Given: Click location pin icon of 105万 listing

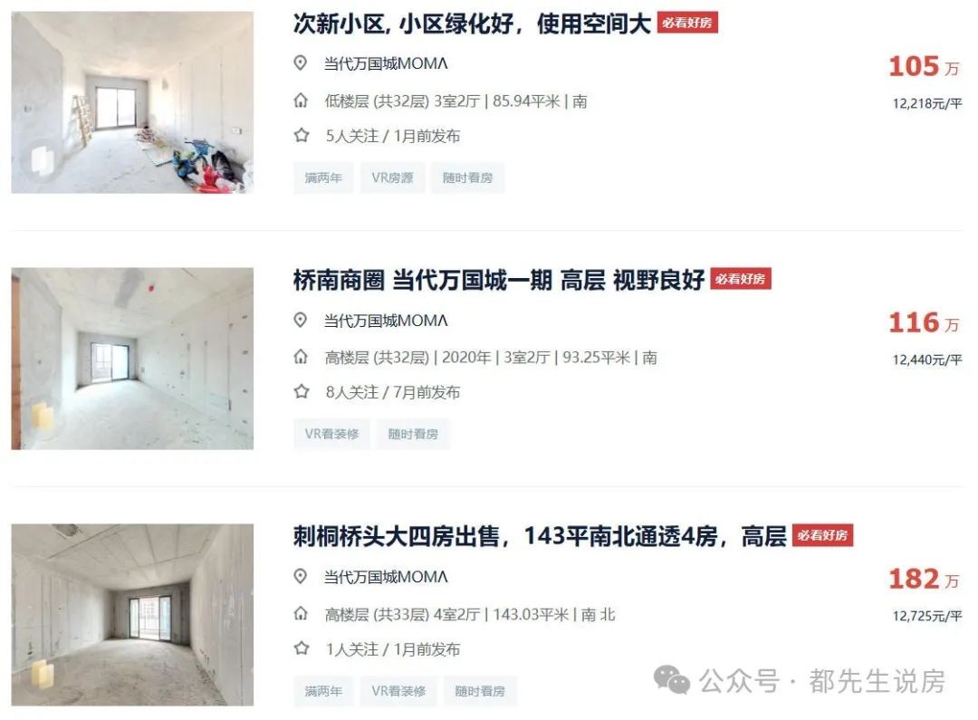Looking at the screenshot, I should (x=301, y=63).
